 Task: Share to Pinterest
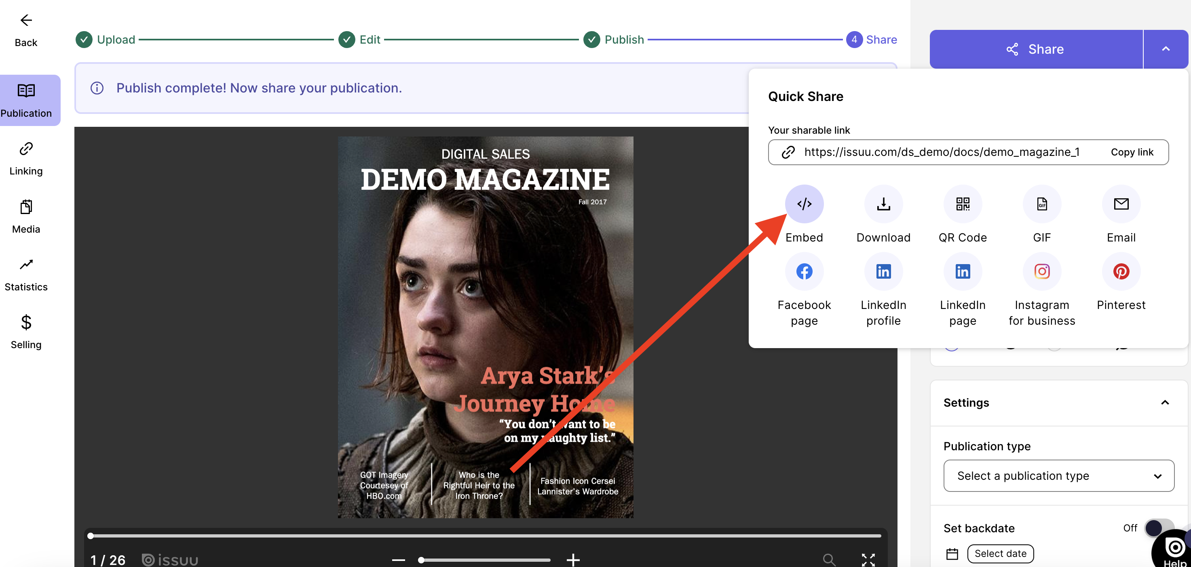tap(1121, 271)
